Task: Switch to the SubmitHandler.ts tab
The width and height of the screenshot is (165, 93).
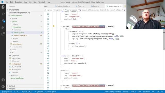Action: (x=62, y=6)
